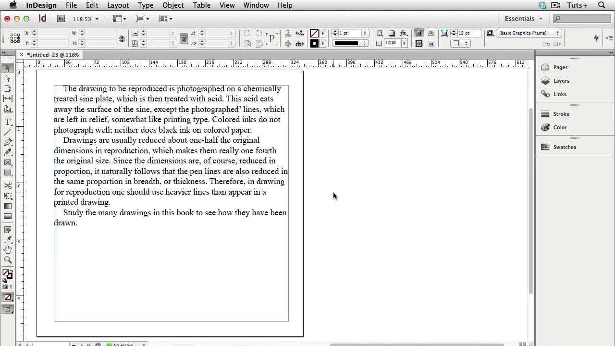Screen dimensions: 615x346
Task: Open the Type menu
Action: click(146, 5)
